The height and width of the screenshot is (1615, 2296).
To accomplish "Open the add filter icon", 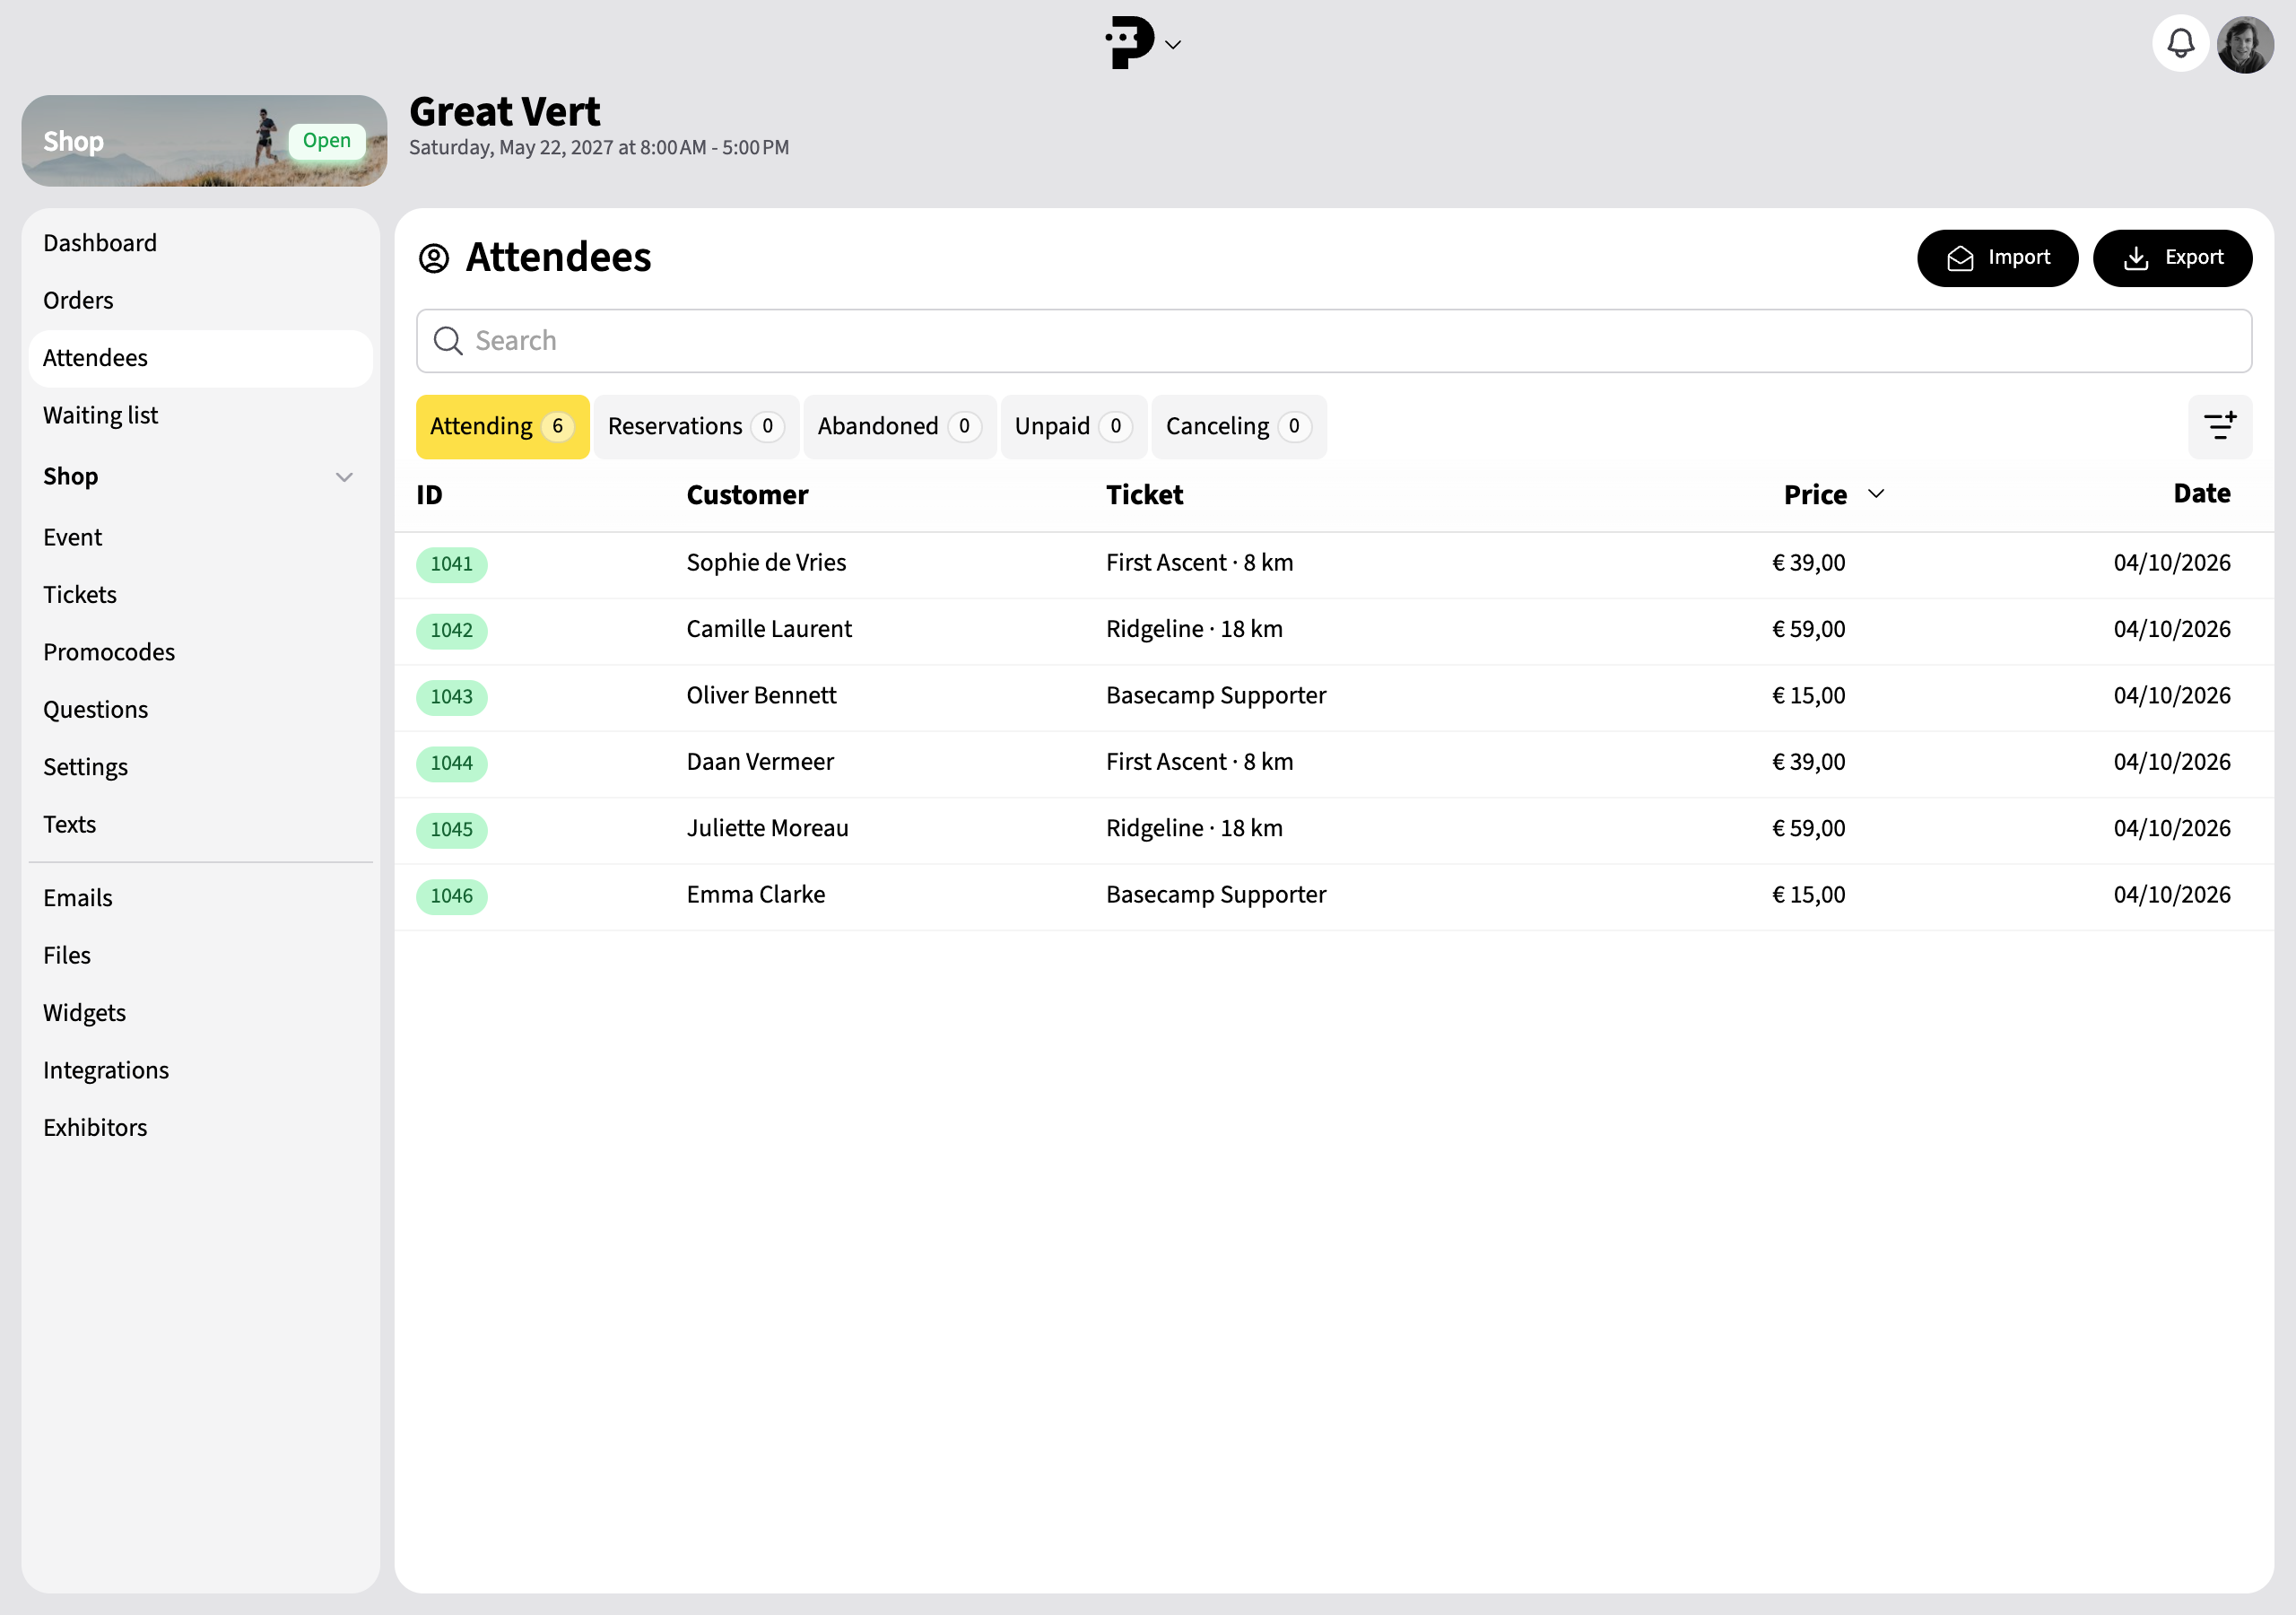I will pos(2220,426).
